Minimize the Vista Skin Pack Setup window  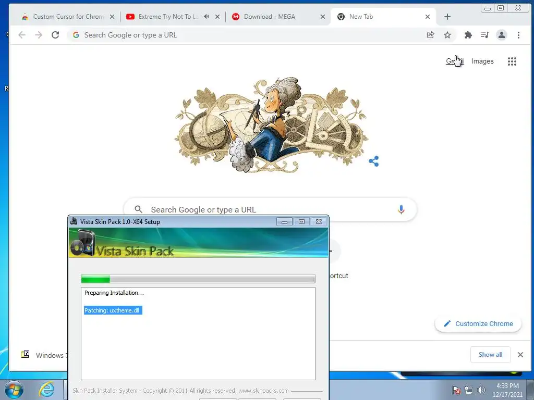coord(284,222)
